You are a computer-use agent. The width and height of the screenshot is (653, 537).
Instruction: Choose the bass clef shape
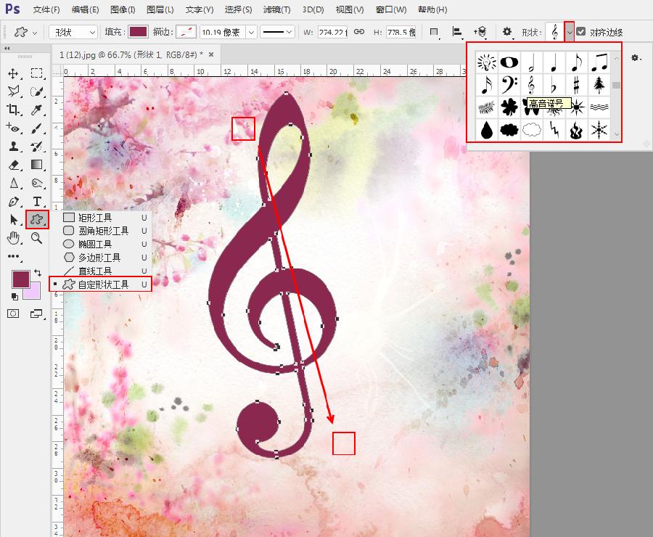click(x=509, y=85)
